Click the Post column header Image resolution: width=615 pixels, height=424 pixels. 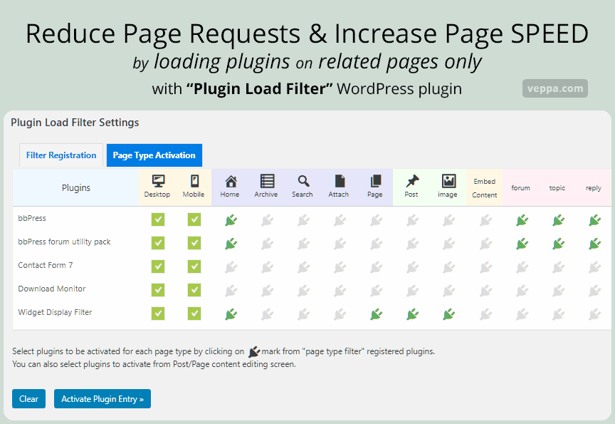[411, 187]
